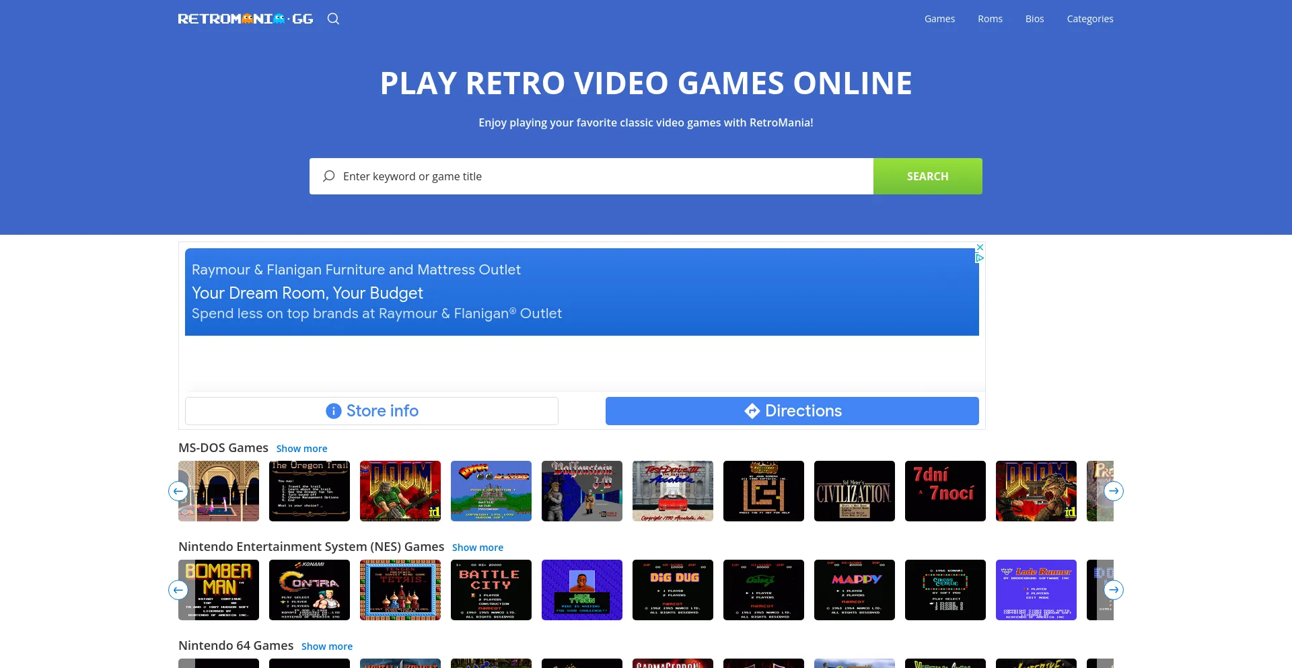Click the Directions button
This screenshot has height=668, width=1292.
pyautogui.click(x=792, y=411)
